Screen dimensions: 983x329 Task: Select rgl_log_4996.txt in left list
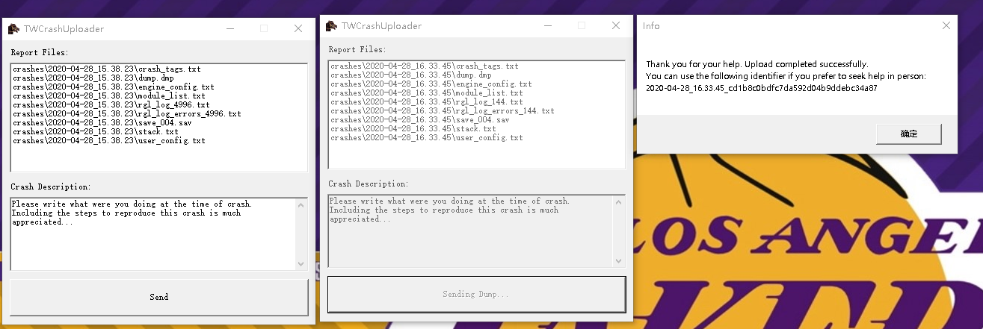tap(111, 105)
